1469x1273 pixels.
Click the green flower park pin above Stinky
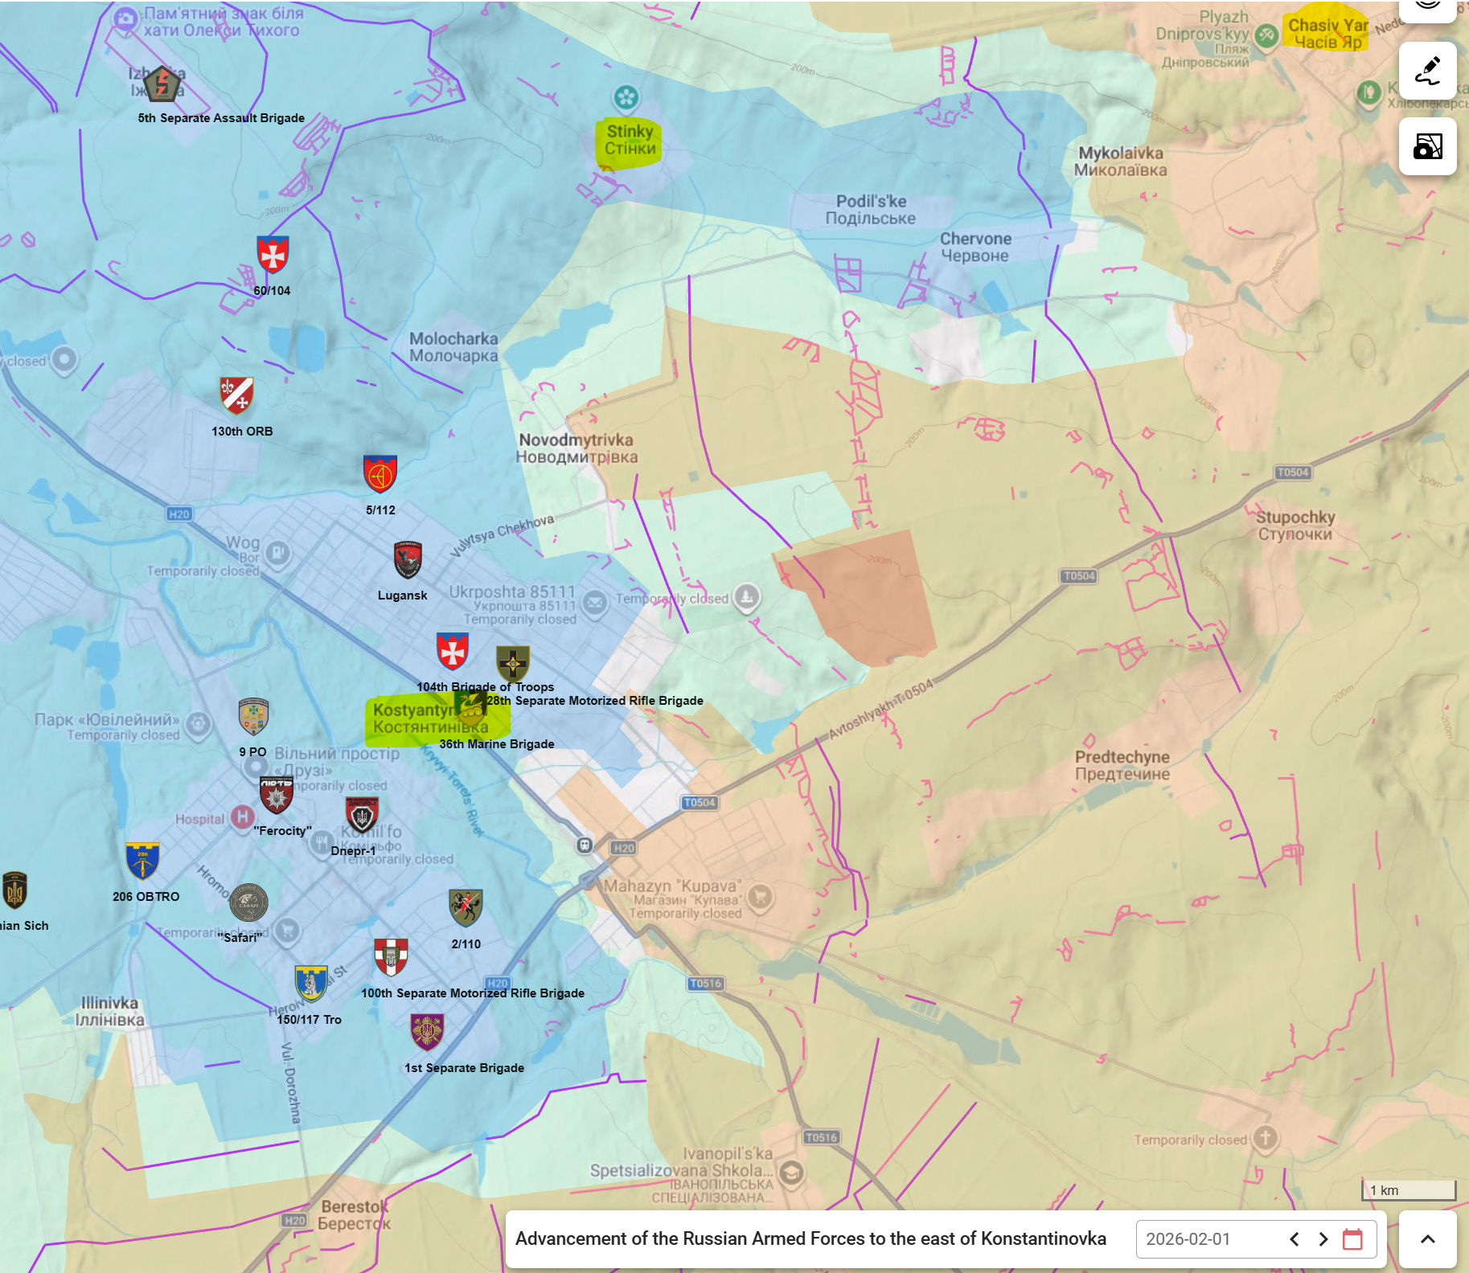point(626,99)
